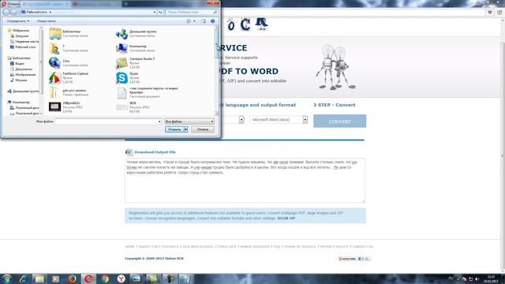Select the FastStone Capture shortcut
Viewport: 505px width, 284px height.
tap(69, 77)
